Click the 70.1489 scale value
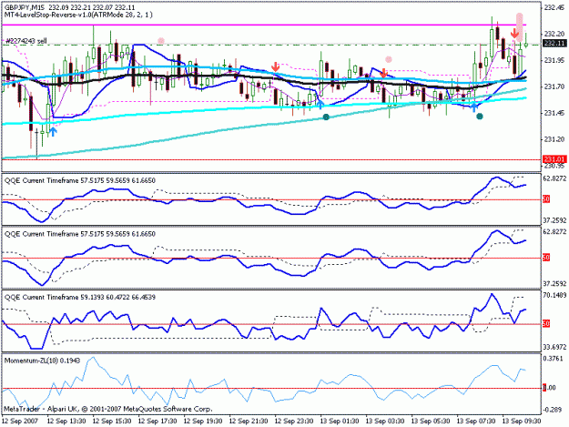The height and width of the screenshot is (427, 569). coord(554,295)
